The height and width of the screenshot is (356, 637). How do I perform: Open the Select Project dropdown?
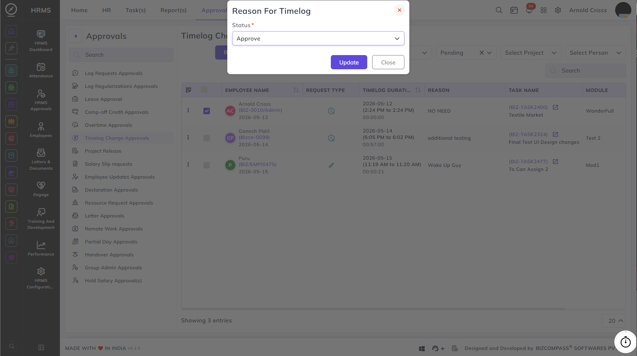[531, 53]
